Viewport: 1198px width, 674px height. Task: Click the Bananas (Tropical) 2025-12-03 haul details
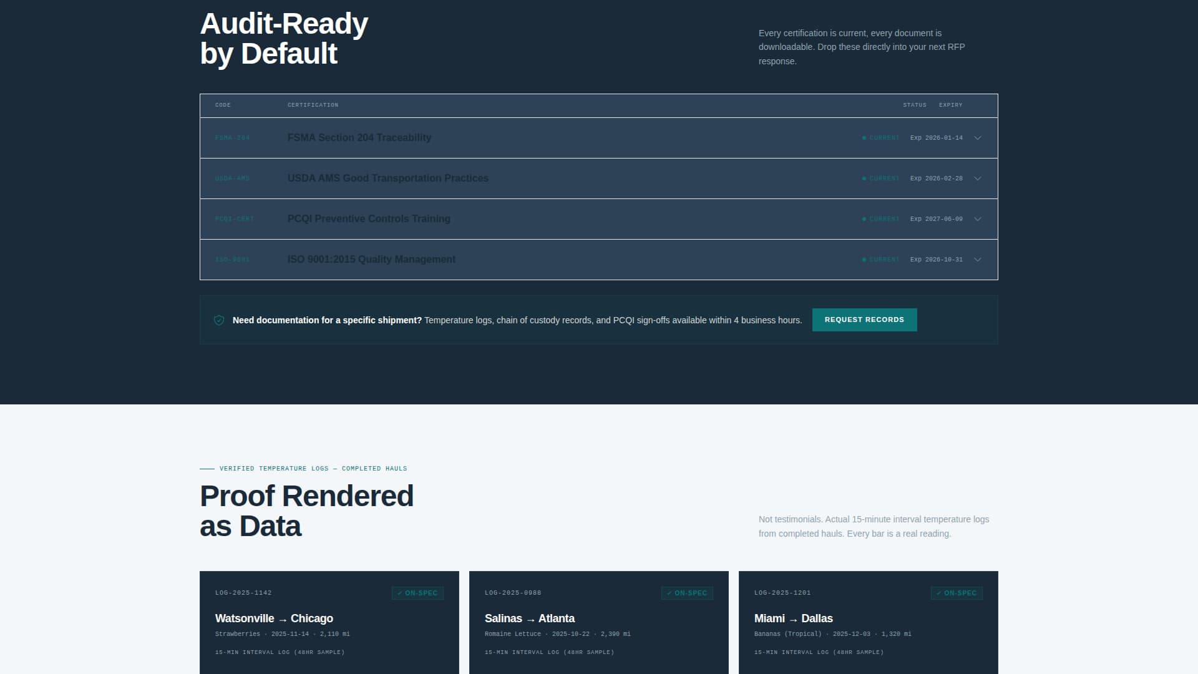click(833, 634)
